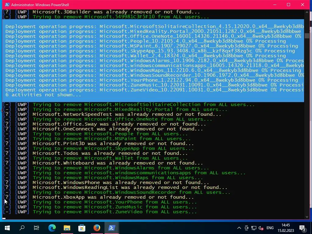Image resolution: width=312 pixels, height=234 pixels.
Task: Click progress line for WindowsMaps_11.2210.6.0
Action: (x=153, y=70)
